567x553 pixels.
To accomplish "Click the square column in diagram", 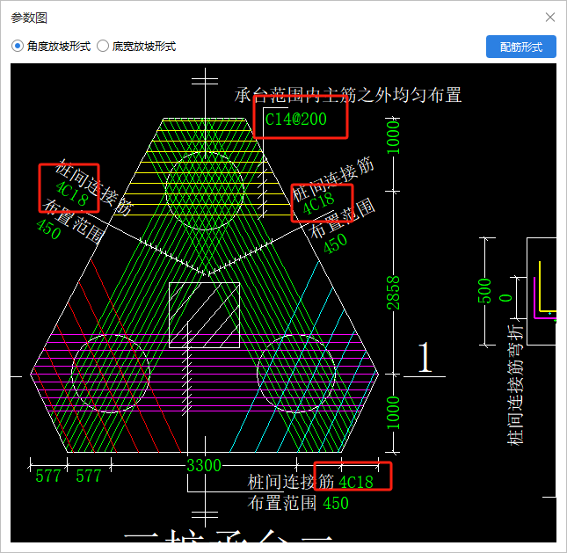I will (204, 315).
